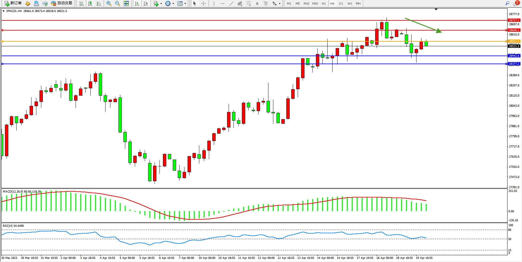The image size is (522, 262).
Task: Switch chart to candlestick mode
Action: (x=90, y=3)
